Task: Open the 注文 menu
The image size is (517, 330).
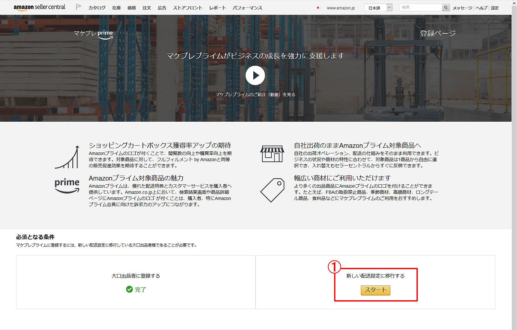Action: pos(147,8)
